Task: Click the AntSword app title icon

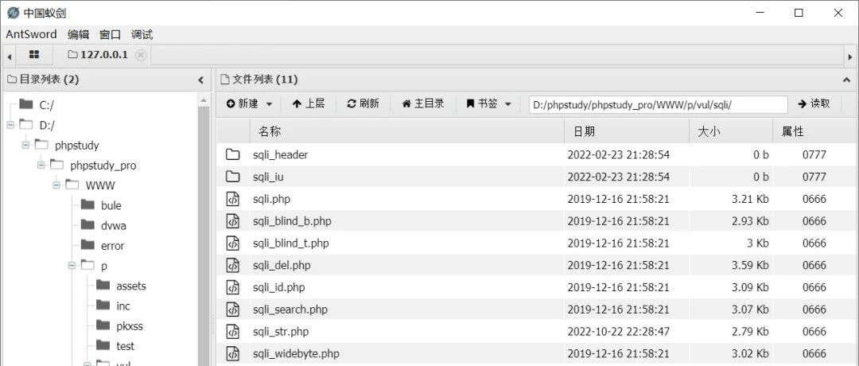Action: (14, 13)
